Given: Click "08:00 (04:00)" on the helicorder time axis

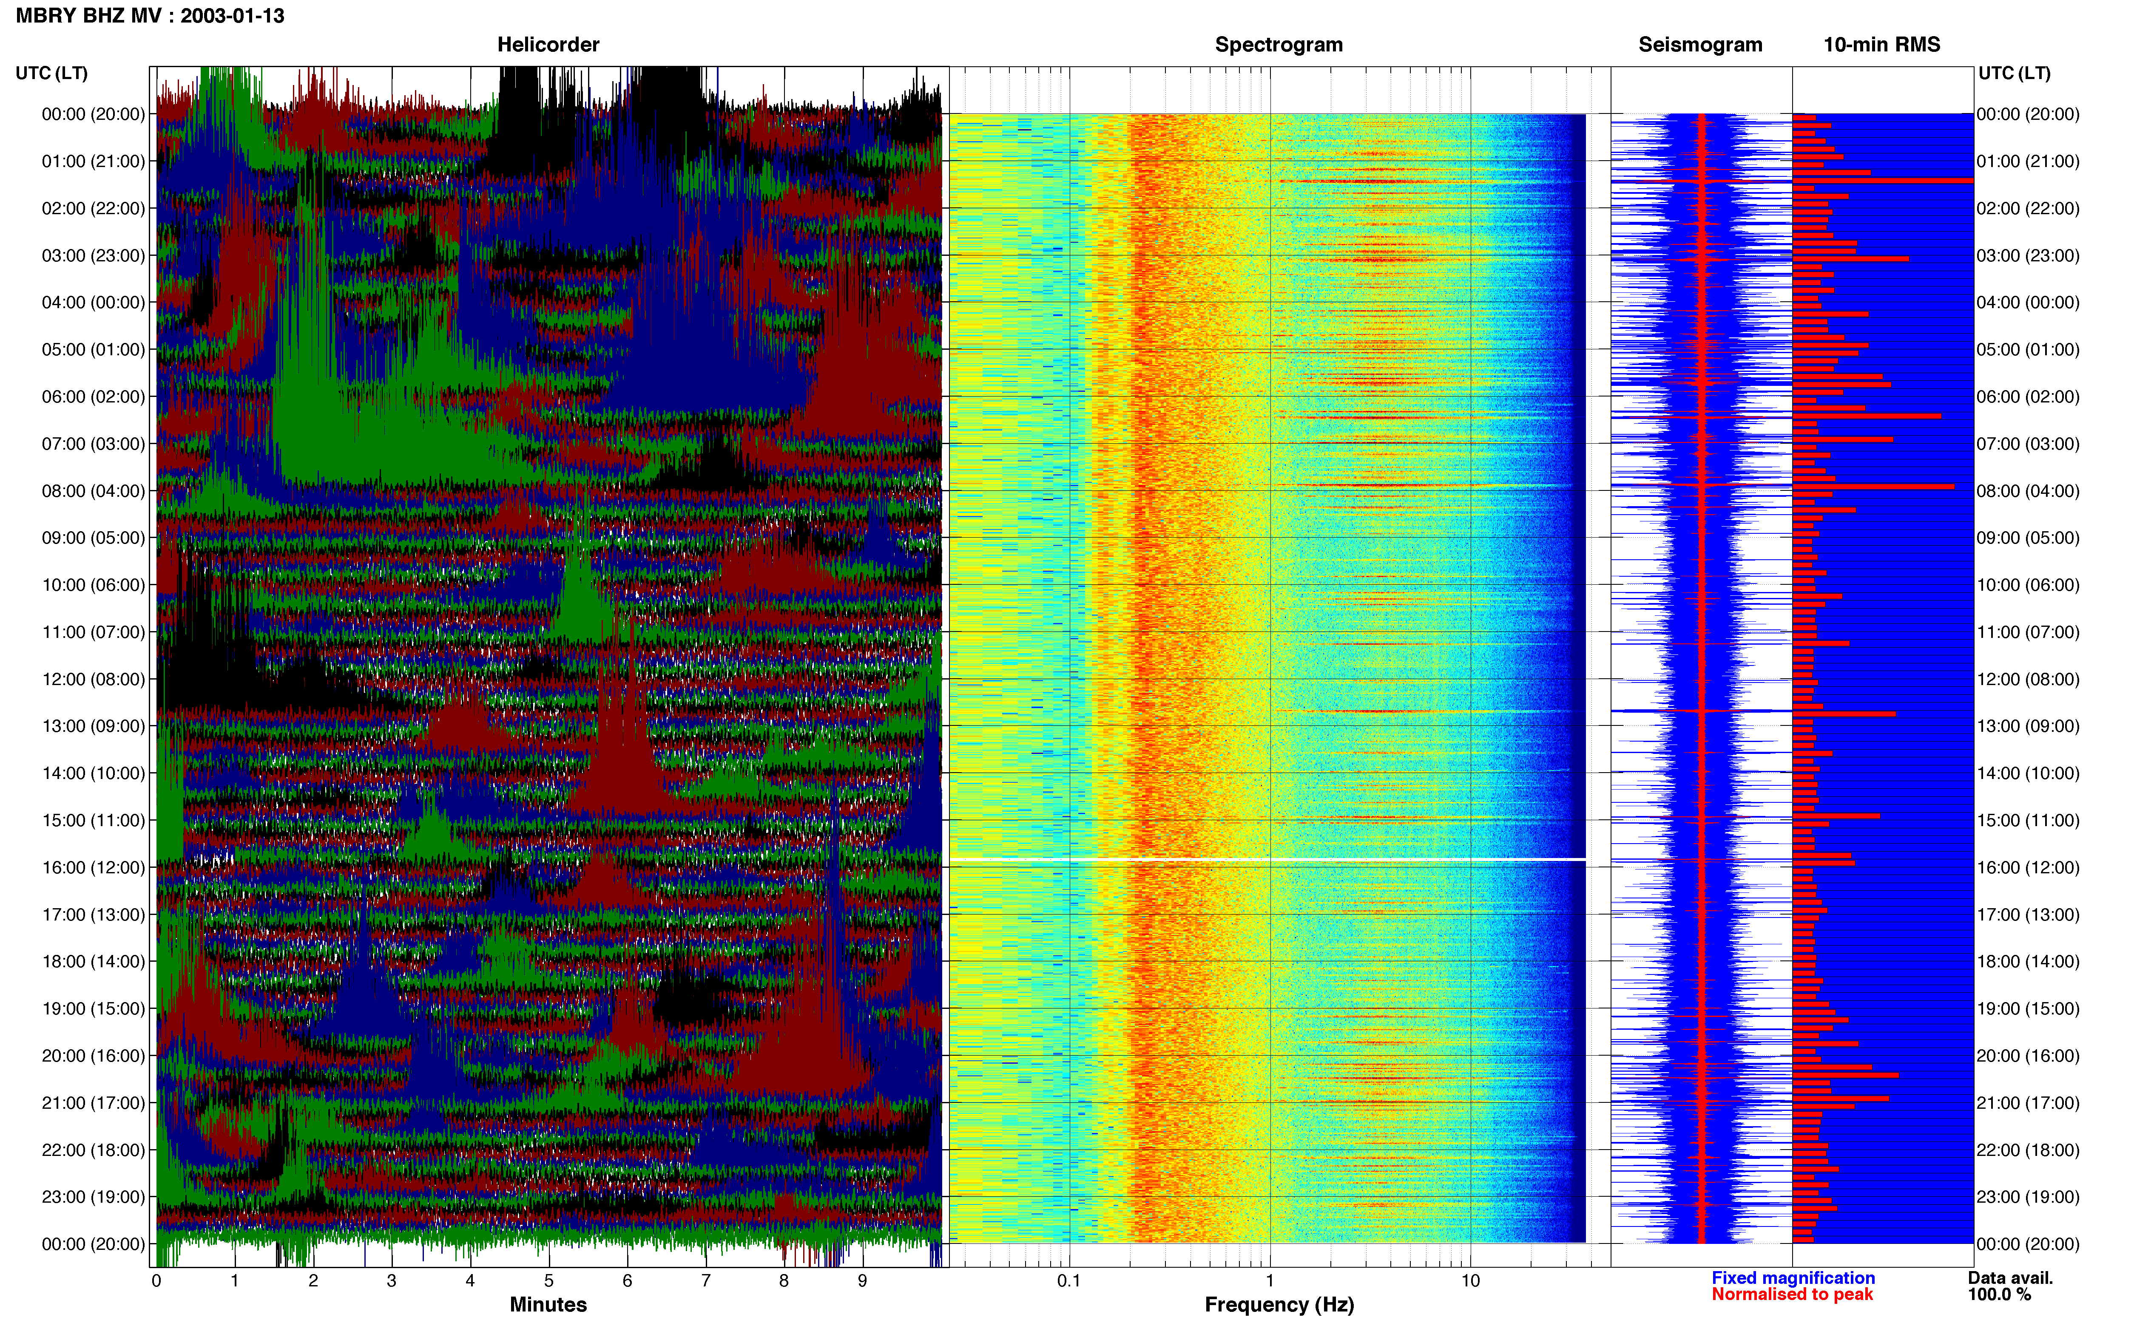Looking at the screenshot, I should coord(94,491).
